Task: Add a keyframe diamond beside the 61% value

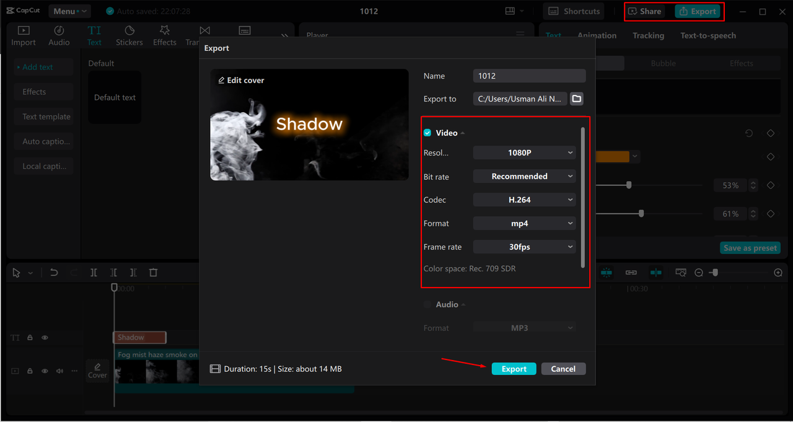Action: (771, 214)
